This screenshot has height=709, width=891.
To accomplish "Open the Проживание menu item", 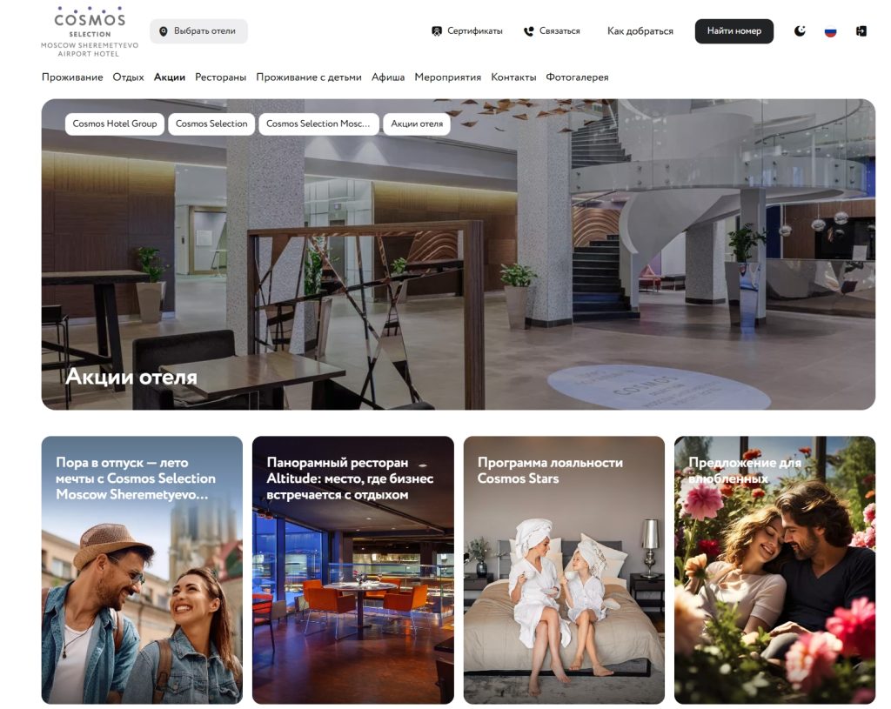I will tap(72, 77).
